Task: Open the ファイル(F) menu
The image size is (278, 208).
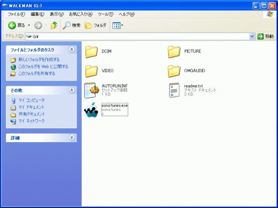Action: [x=17, y=14]
